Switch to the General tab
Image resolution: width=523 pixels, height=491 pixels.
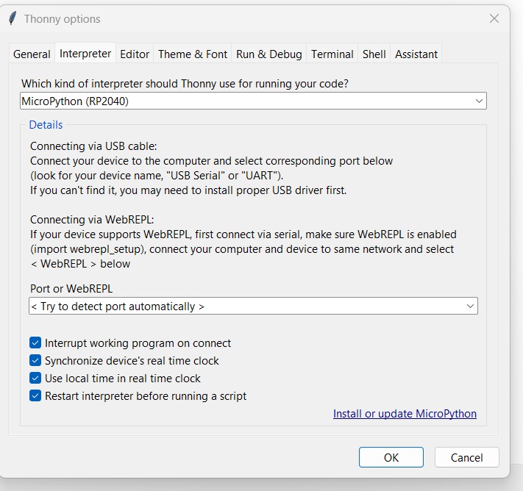pyautogui.click(x=32, y=54)
